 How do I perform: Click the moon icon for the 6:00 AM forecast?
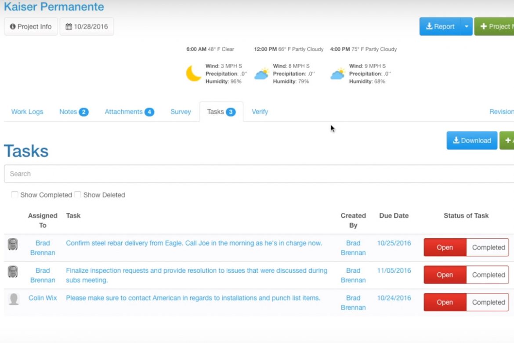(193, 73)
